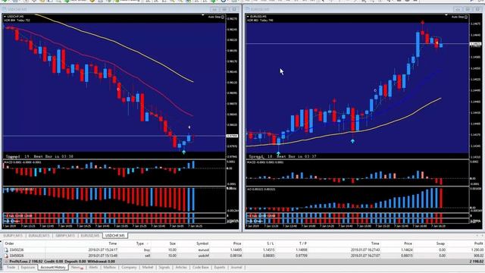This screenshot has width=485, height=273.
Task: Select the white left arrow on USDCHF chart
Action: tap(189, 127)
